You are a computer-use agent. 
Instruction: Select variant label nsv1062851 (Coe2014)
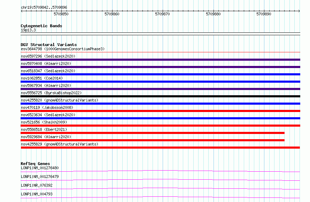pyautogui.click(x=42, y=78)
